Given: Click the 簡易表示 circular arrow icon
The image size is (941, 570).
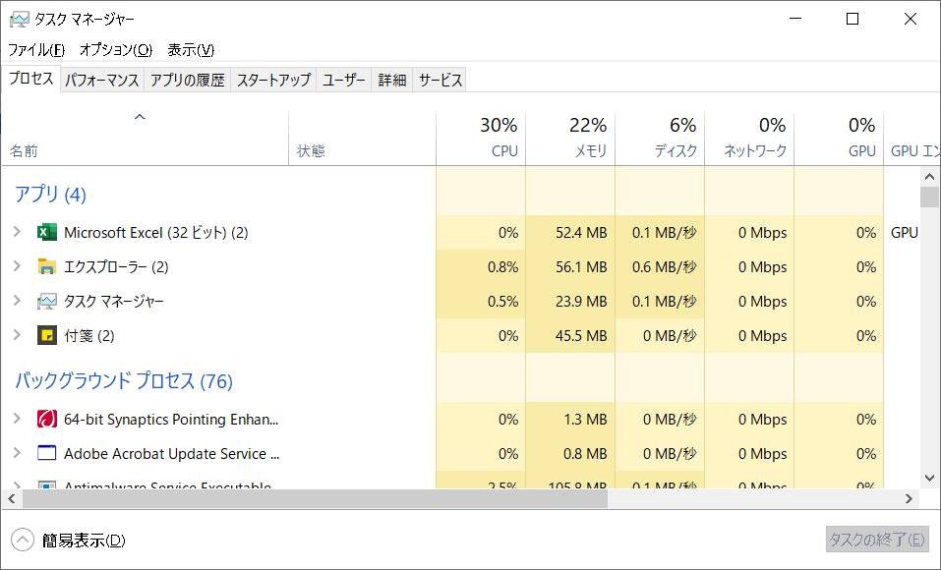Looking at the screenshot, I should point(23,540).
